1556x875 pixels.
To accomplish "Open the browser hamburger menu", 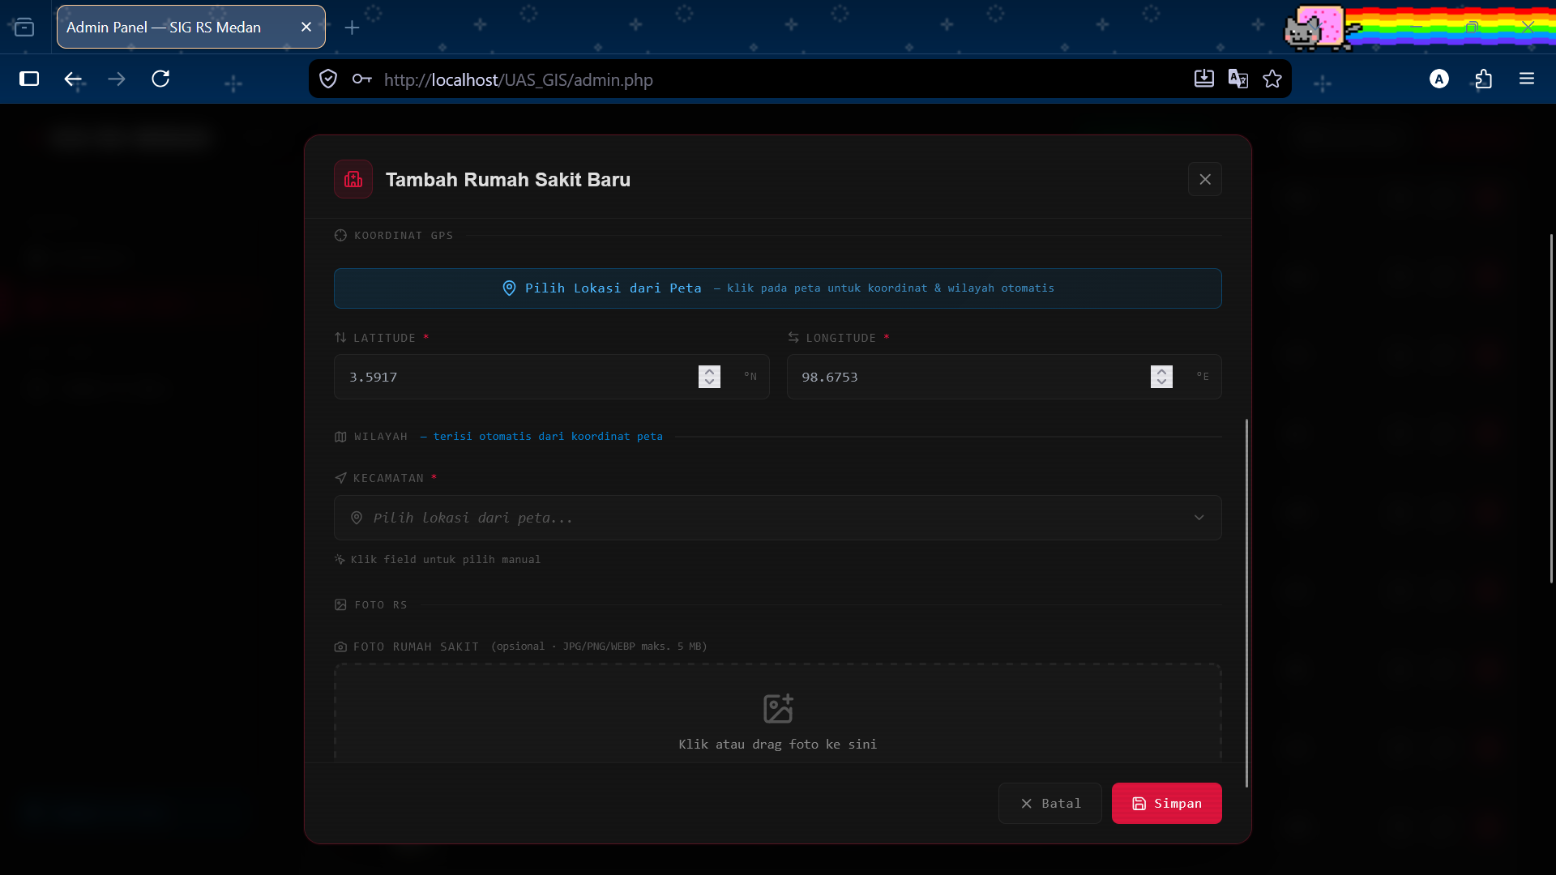I will coord(1527,79).
